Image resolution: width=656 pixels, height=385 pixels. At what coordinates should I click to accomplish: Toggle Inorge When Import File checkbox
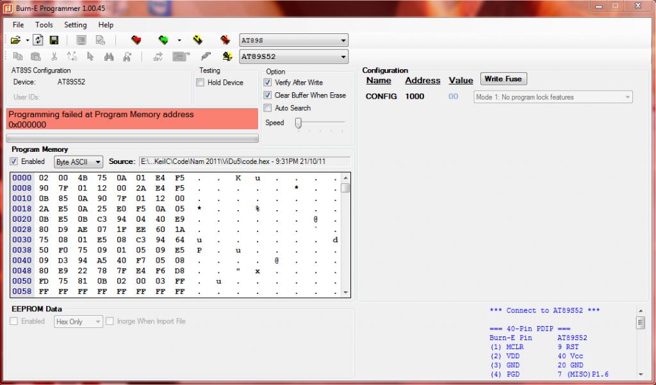[110, 321]
